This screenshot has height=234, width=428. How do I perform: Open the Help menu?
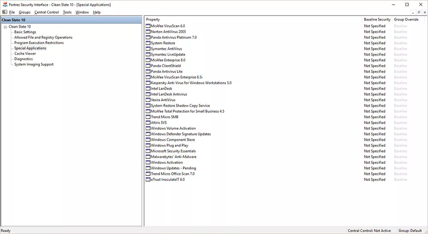click(97, 12)
